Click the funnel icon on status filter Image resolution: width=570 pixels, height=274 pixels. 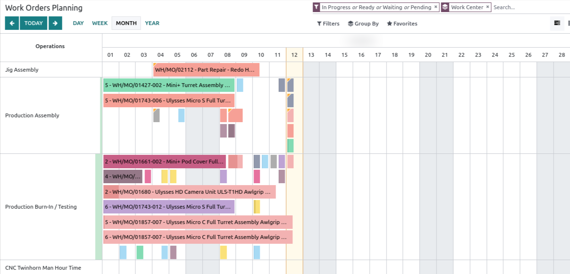click(316, 7)
